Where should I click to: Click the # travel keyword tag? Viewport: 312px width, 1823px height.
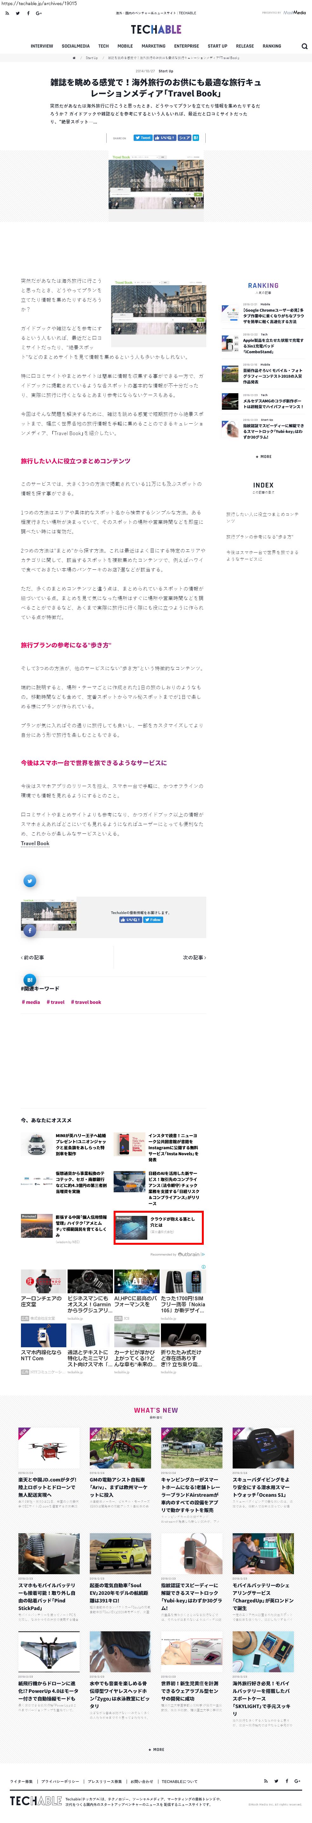click(55, 1002)
